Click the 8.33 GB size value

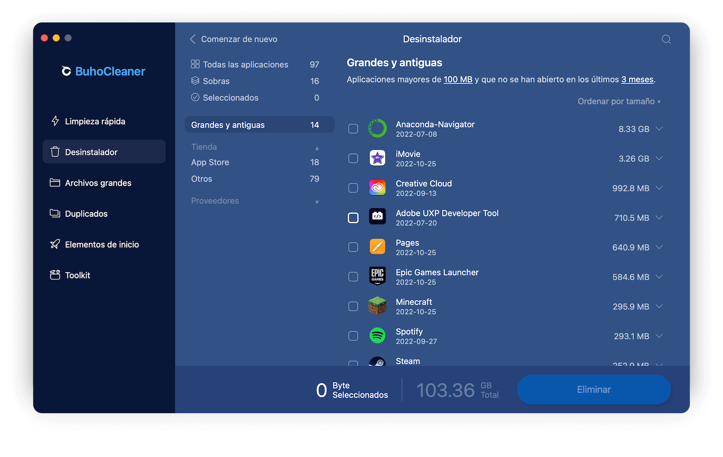pos(634,129)
